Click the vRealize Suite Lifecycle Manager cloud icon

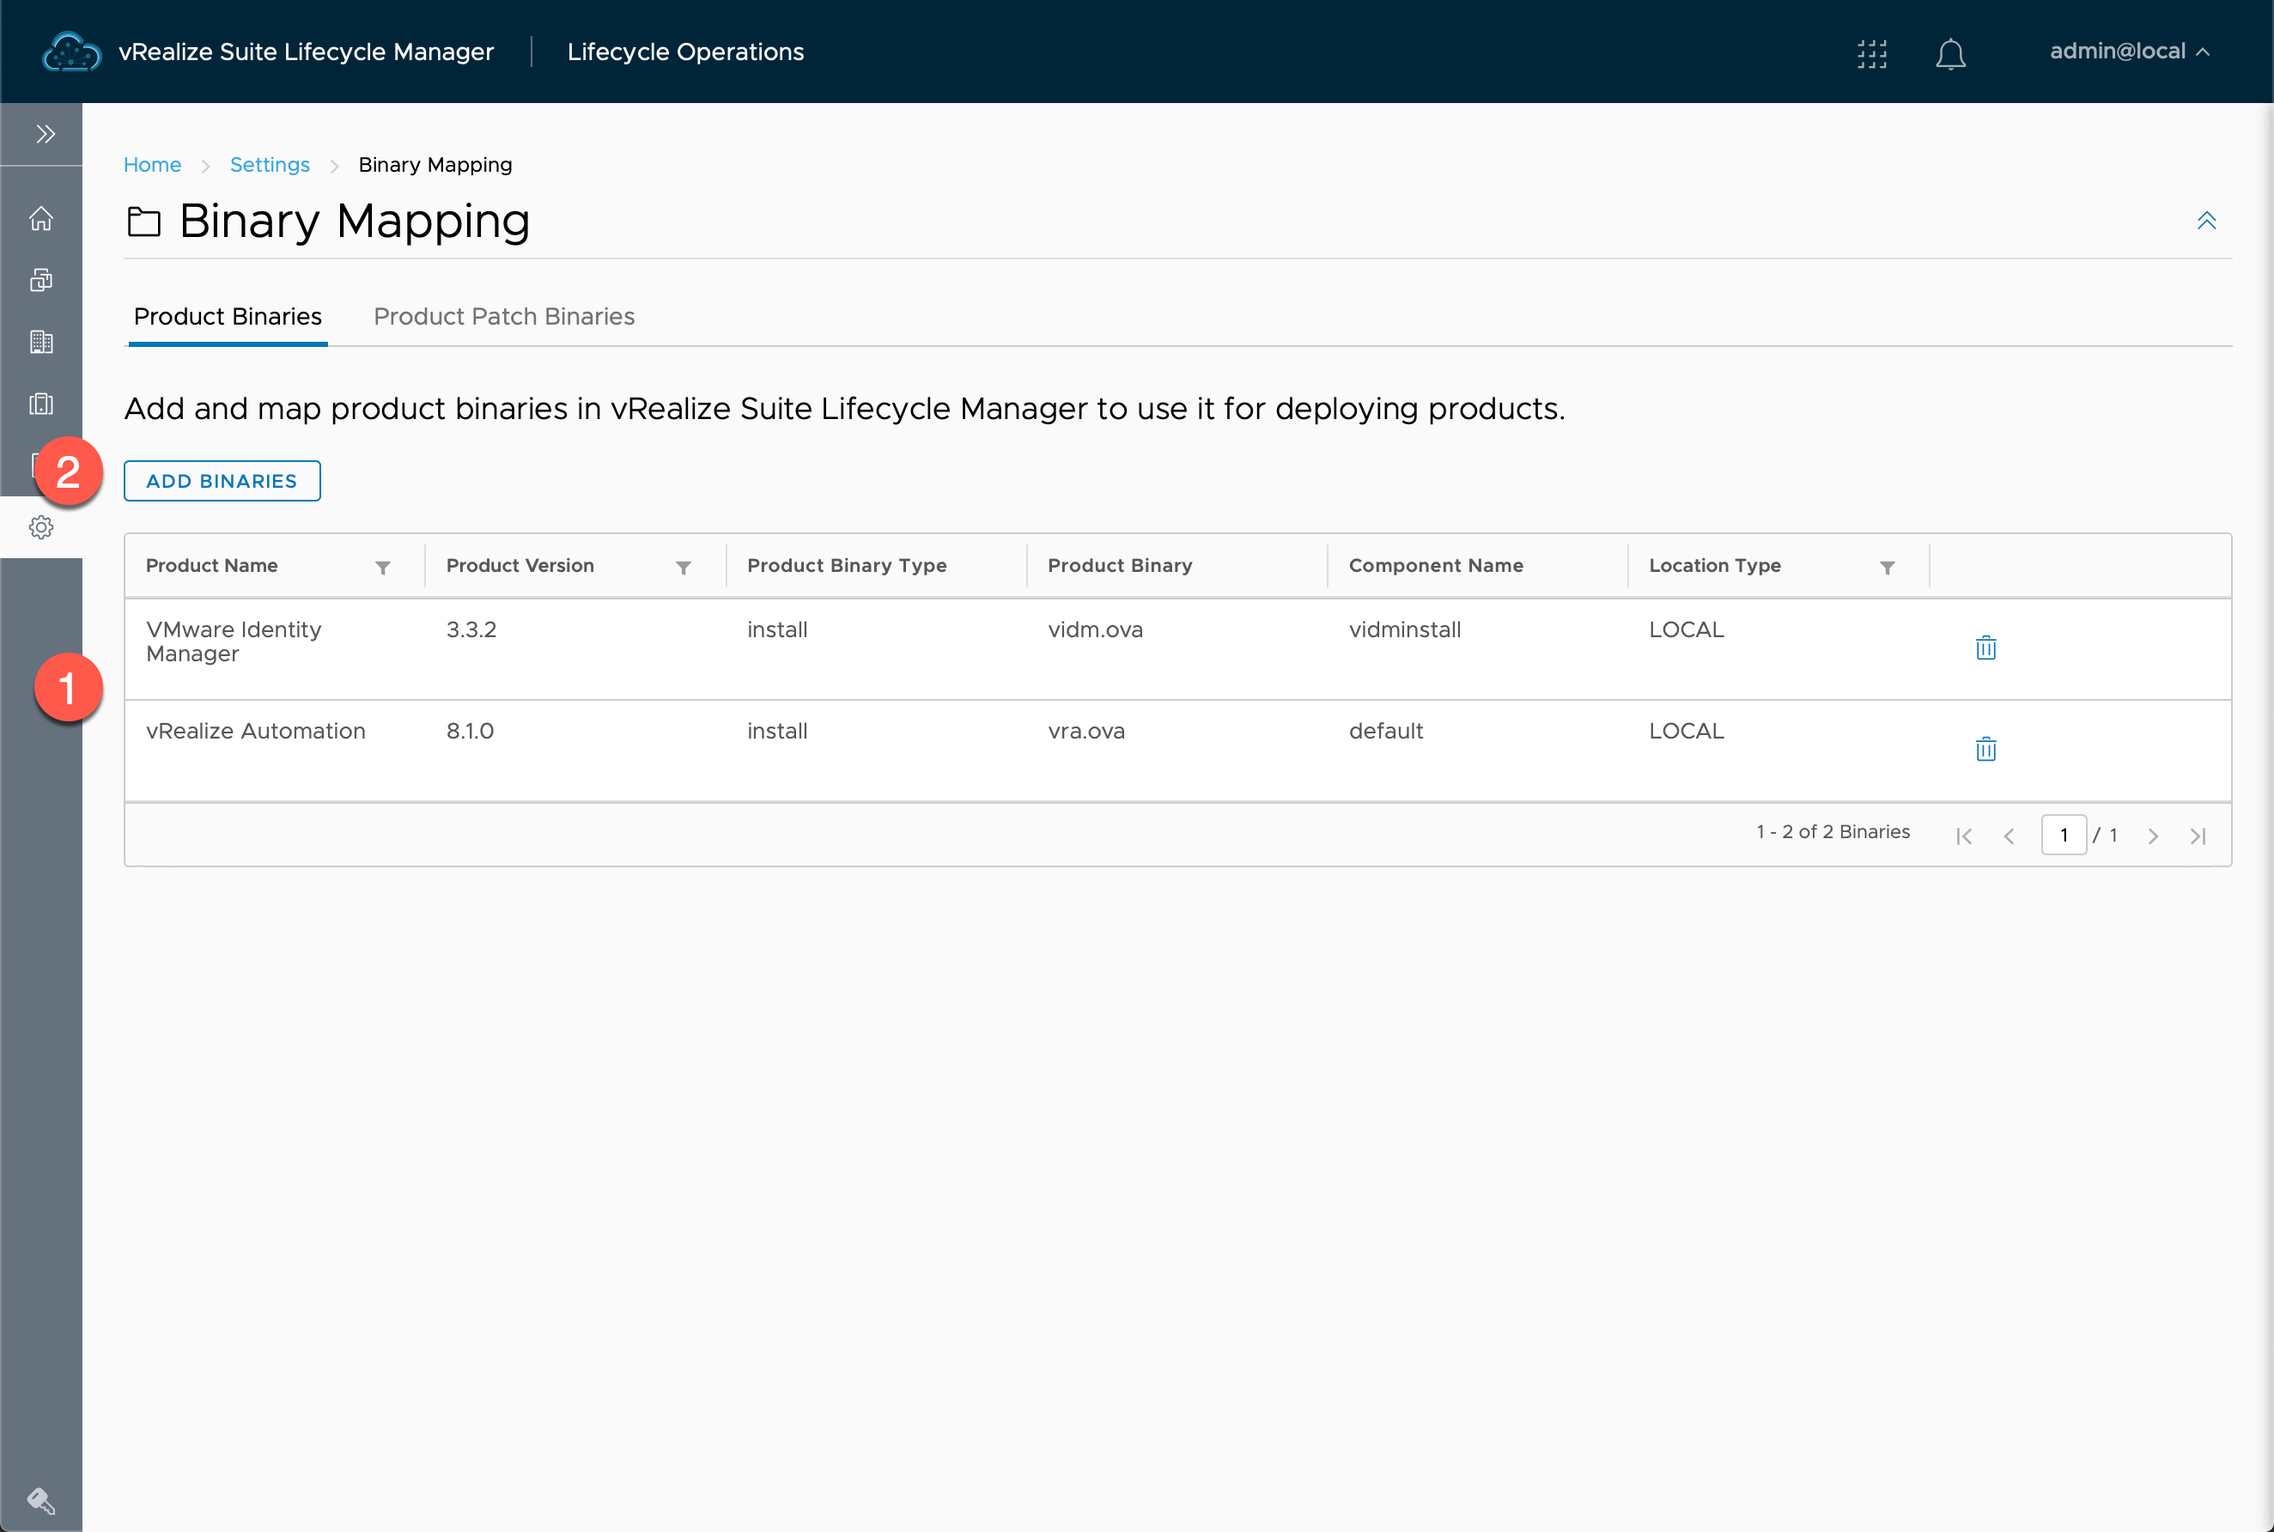point(70,52)
